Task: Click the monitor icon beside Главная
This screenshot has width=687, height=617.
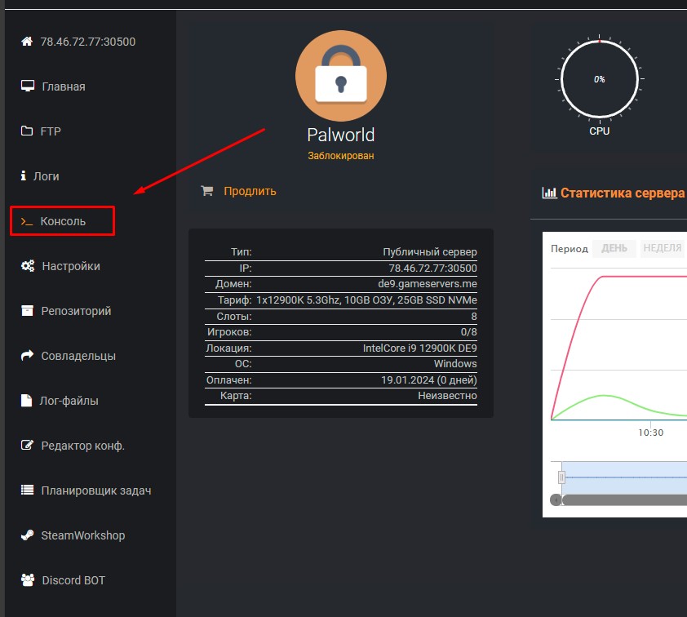Action: [x=27, y=87]
